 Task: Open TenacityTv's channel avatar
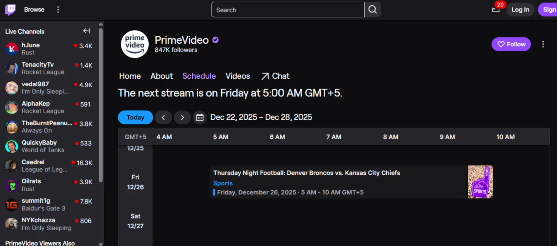tap(11, 68)
